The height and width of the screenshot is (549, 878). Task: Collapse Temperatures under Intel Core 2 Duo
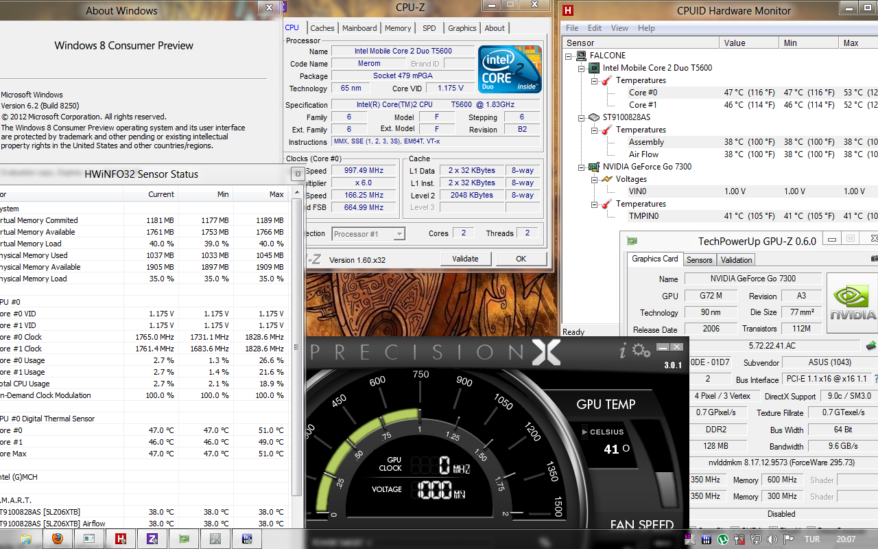pos(594,80)
